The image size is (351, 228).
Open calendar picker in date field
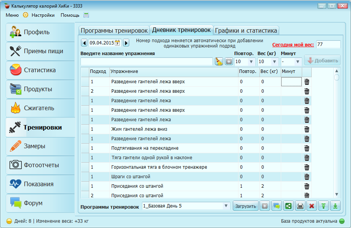pyautogui.click(x=117, y=43)
